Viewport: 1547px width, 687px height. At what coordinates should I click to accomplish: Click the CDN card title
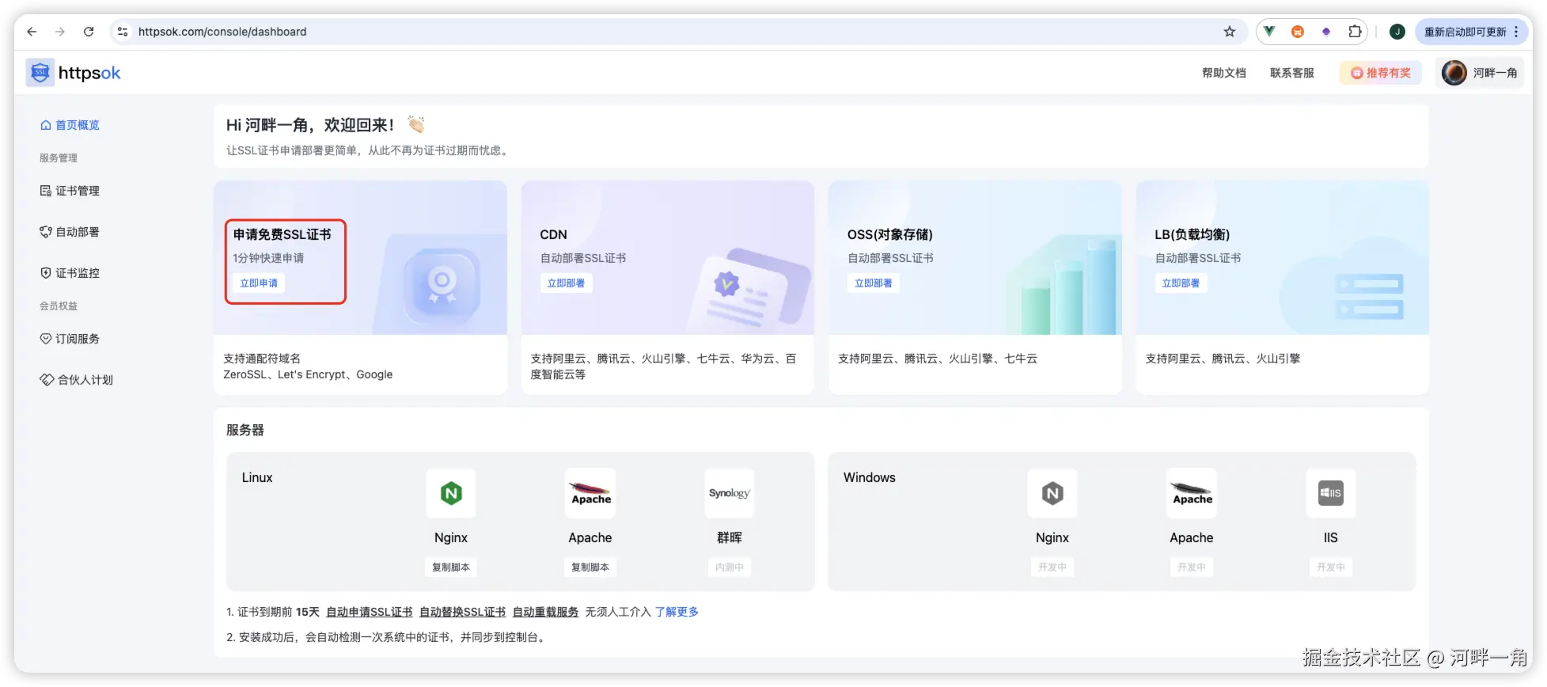553,234
